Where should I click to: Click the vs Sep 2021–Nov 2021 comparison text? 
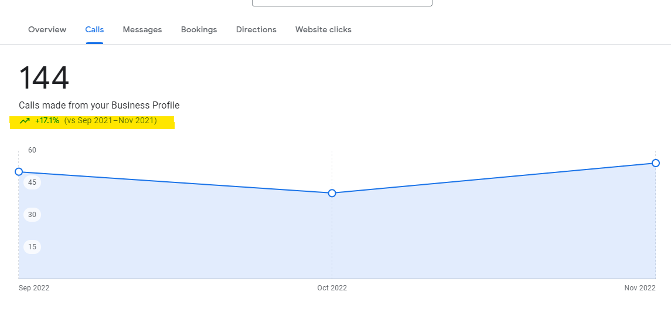tap(110, 121)
